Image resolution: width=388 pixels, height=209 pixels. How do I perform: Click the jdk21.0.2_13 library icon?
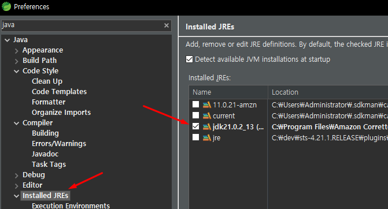coord(207,127)
